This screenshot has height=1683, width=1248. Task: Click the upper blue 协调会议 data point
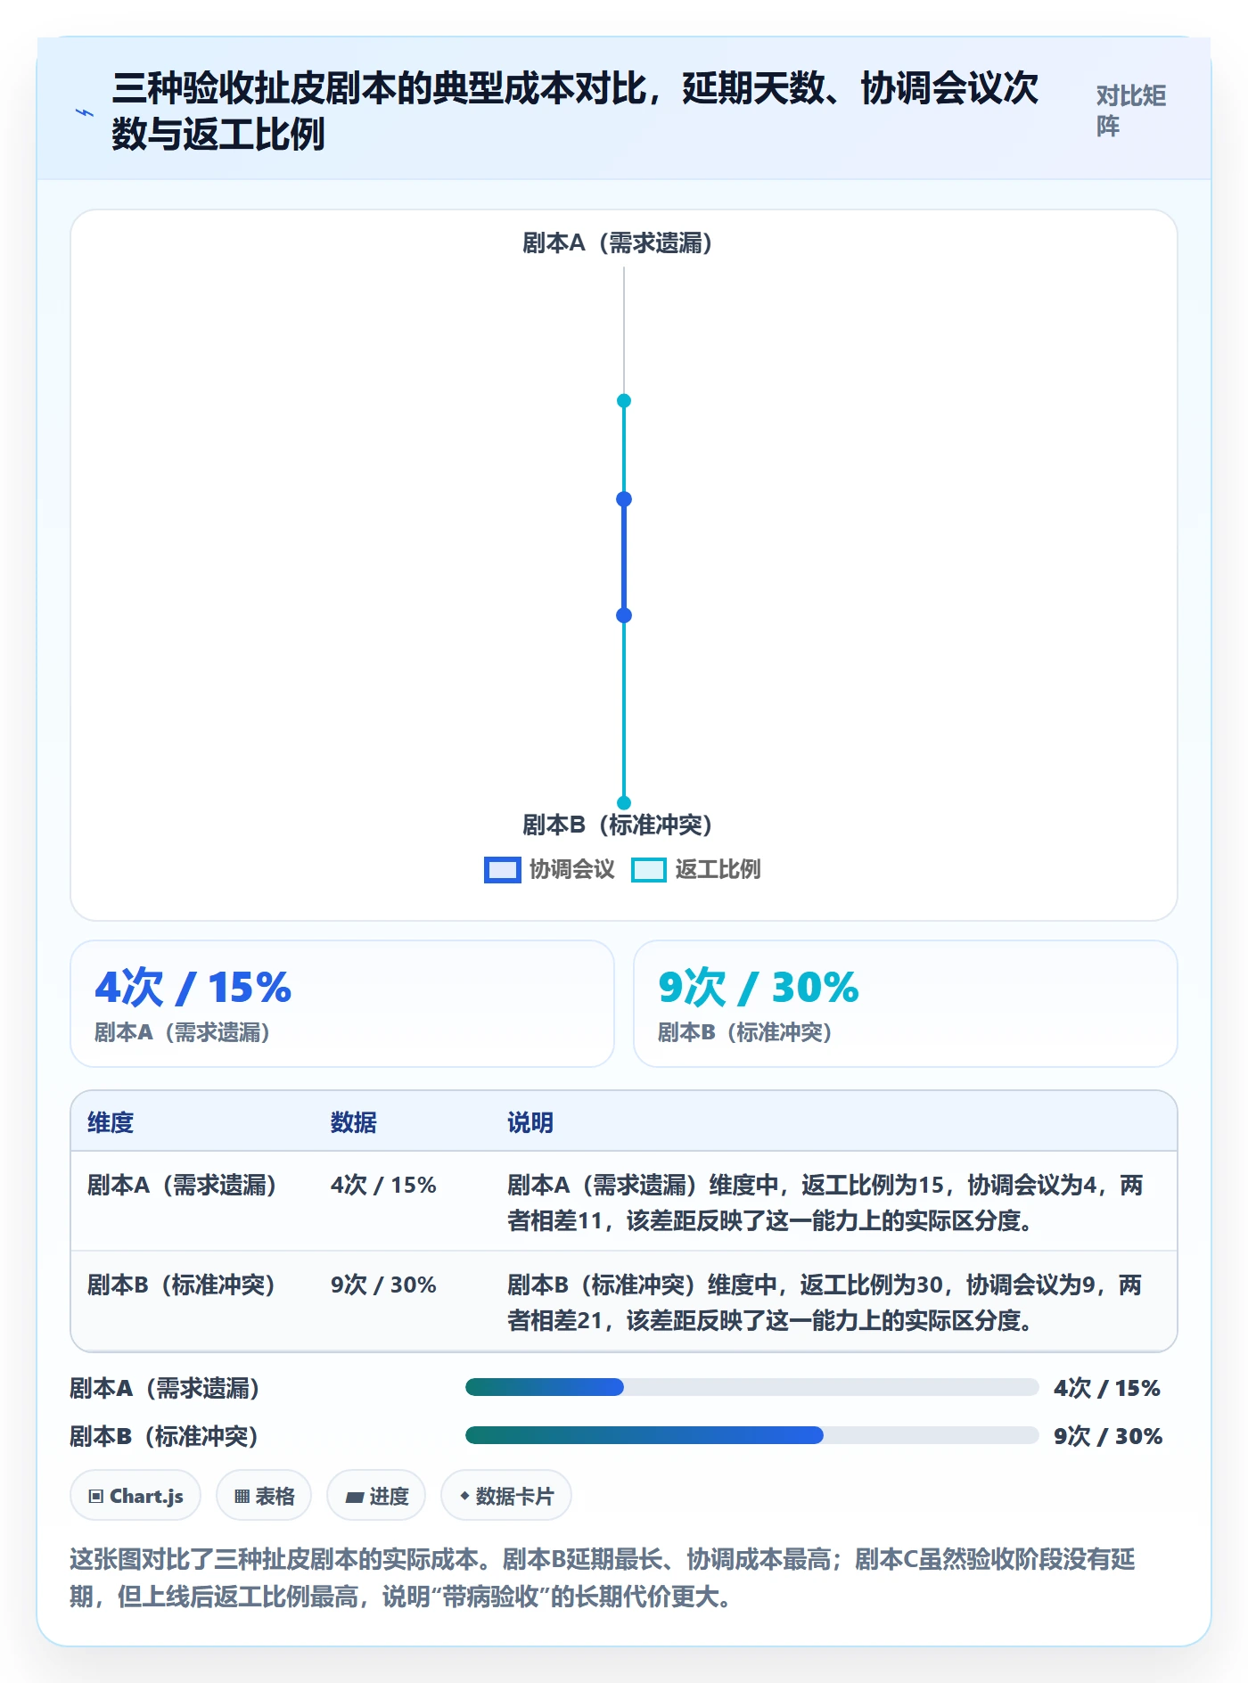point(624,499)
